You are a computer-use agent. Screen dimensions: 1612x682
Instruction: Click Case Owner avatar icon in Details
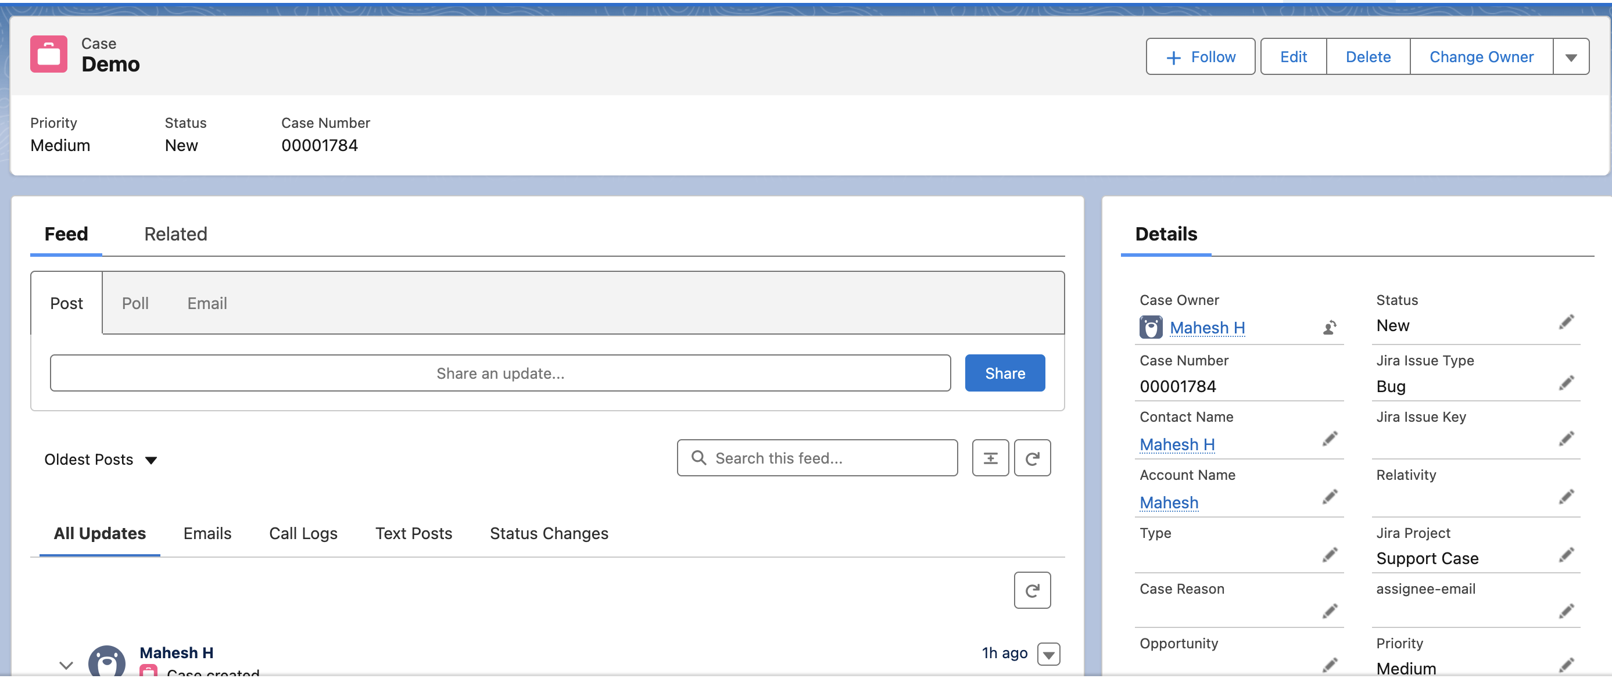(x=1151, y=327)
